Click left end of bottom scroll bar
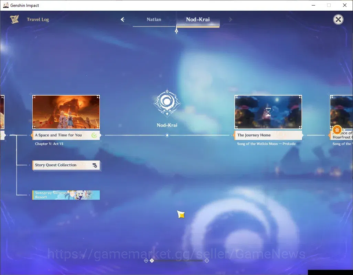This screenshot has height=275, width=353. pyautogui.click(x=146, y=261)
